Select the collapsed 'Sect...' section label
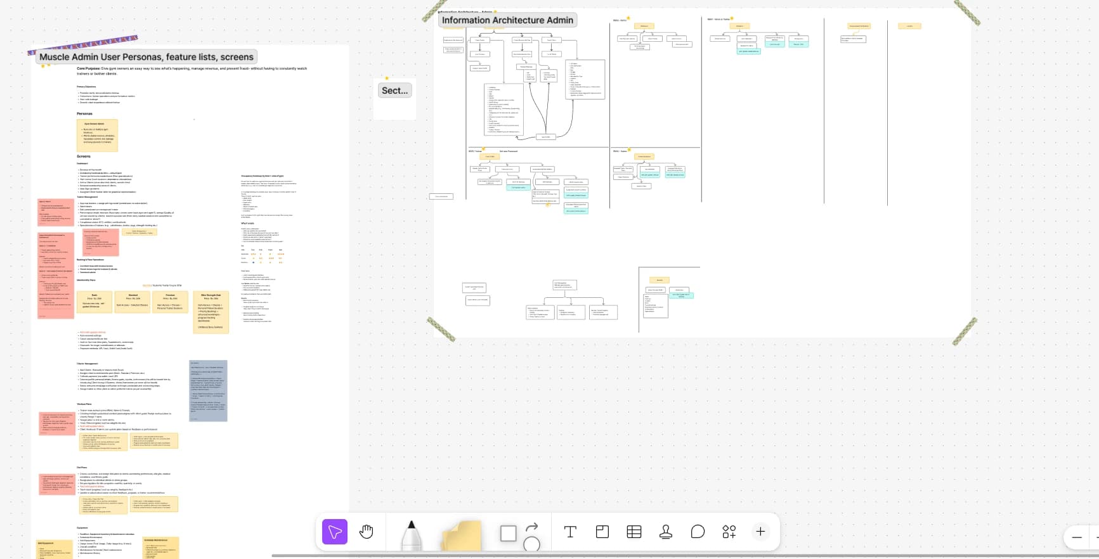 395,91
